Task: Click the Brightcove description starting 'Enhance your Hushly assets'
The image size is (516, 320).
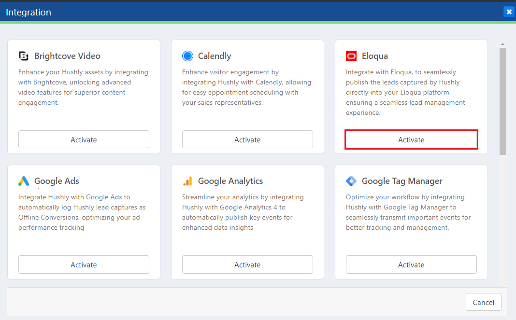Action: coord(83,87)
